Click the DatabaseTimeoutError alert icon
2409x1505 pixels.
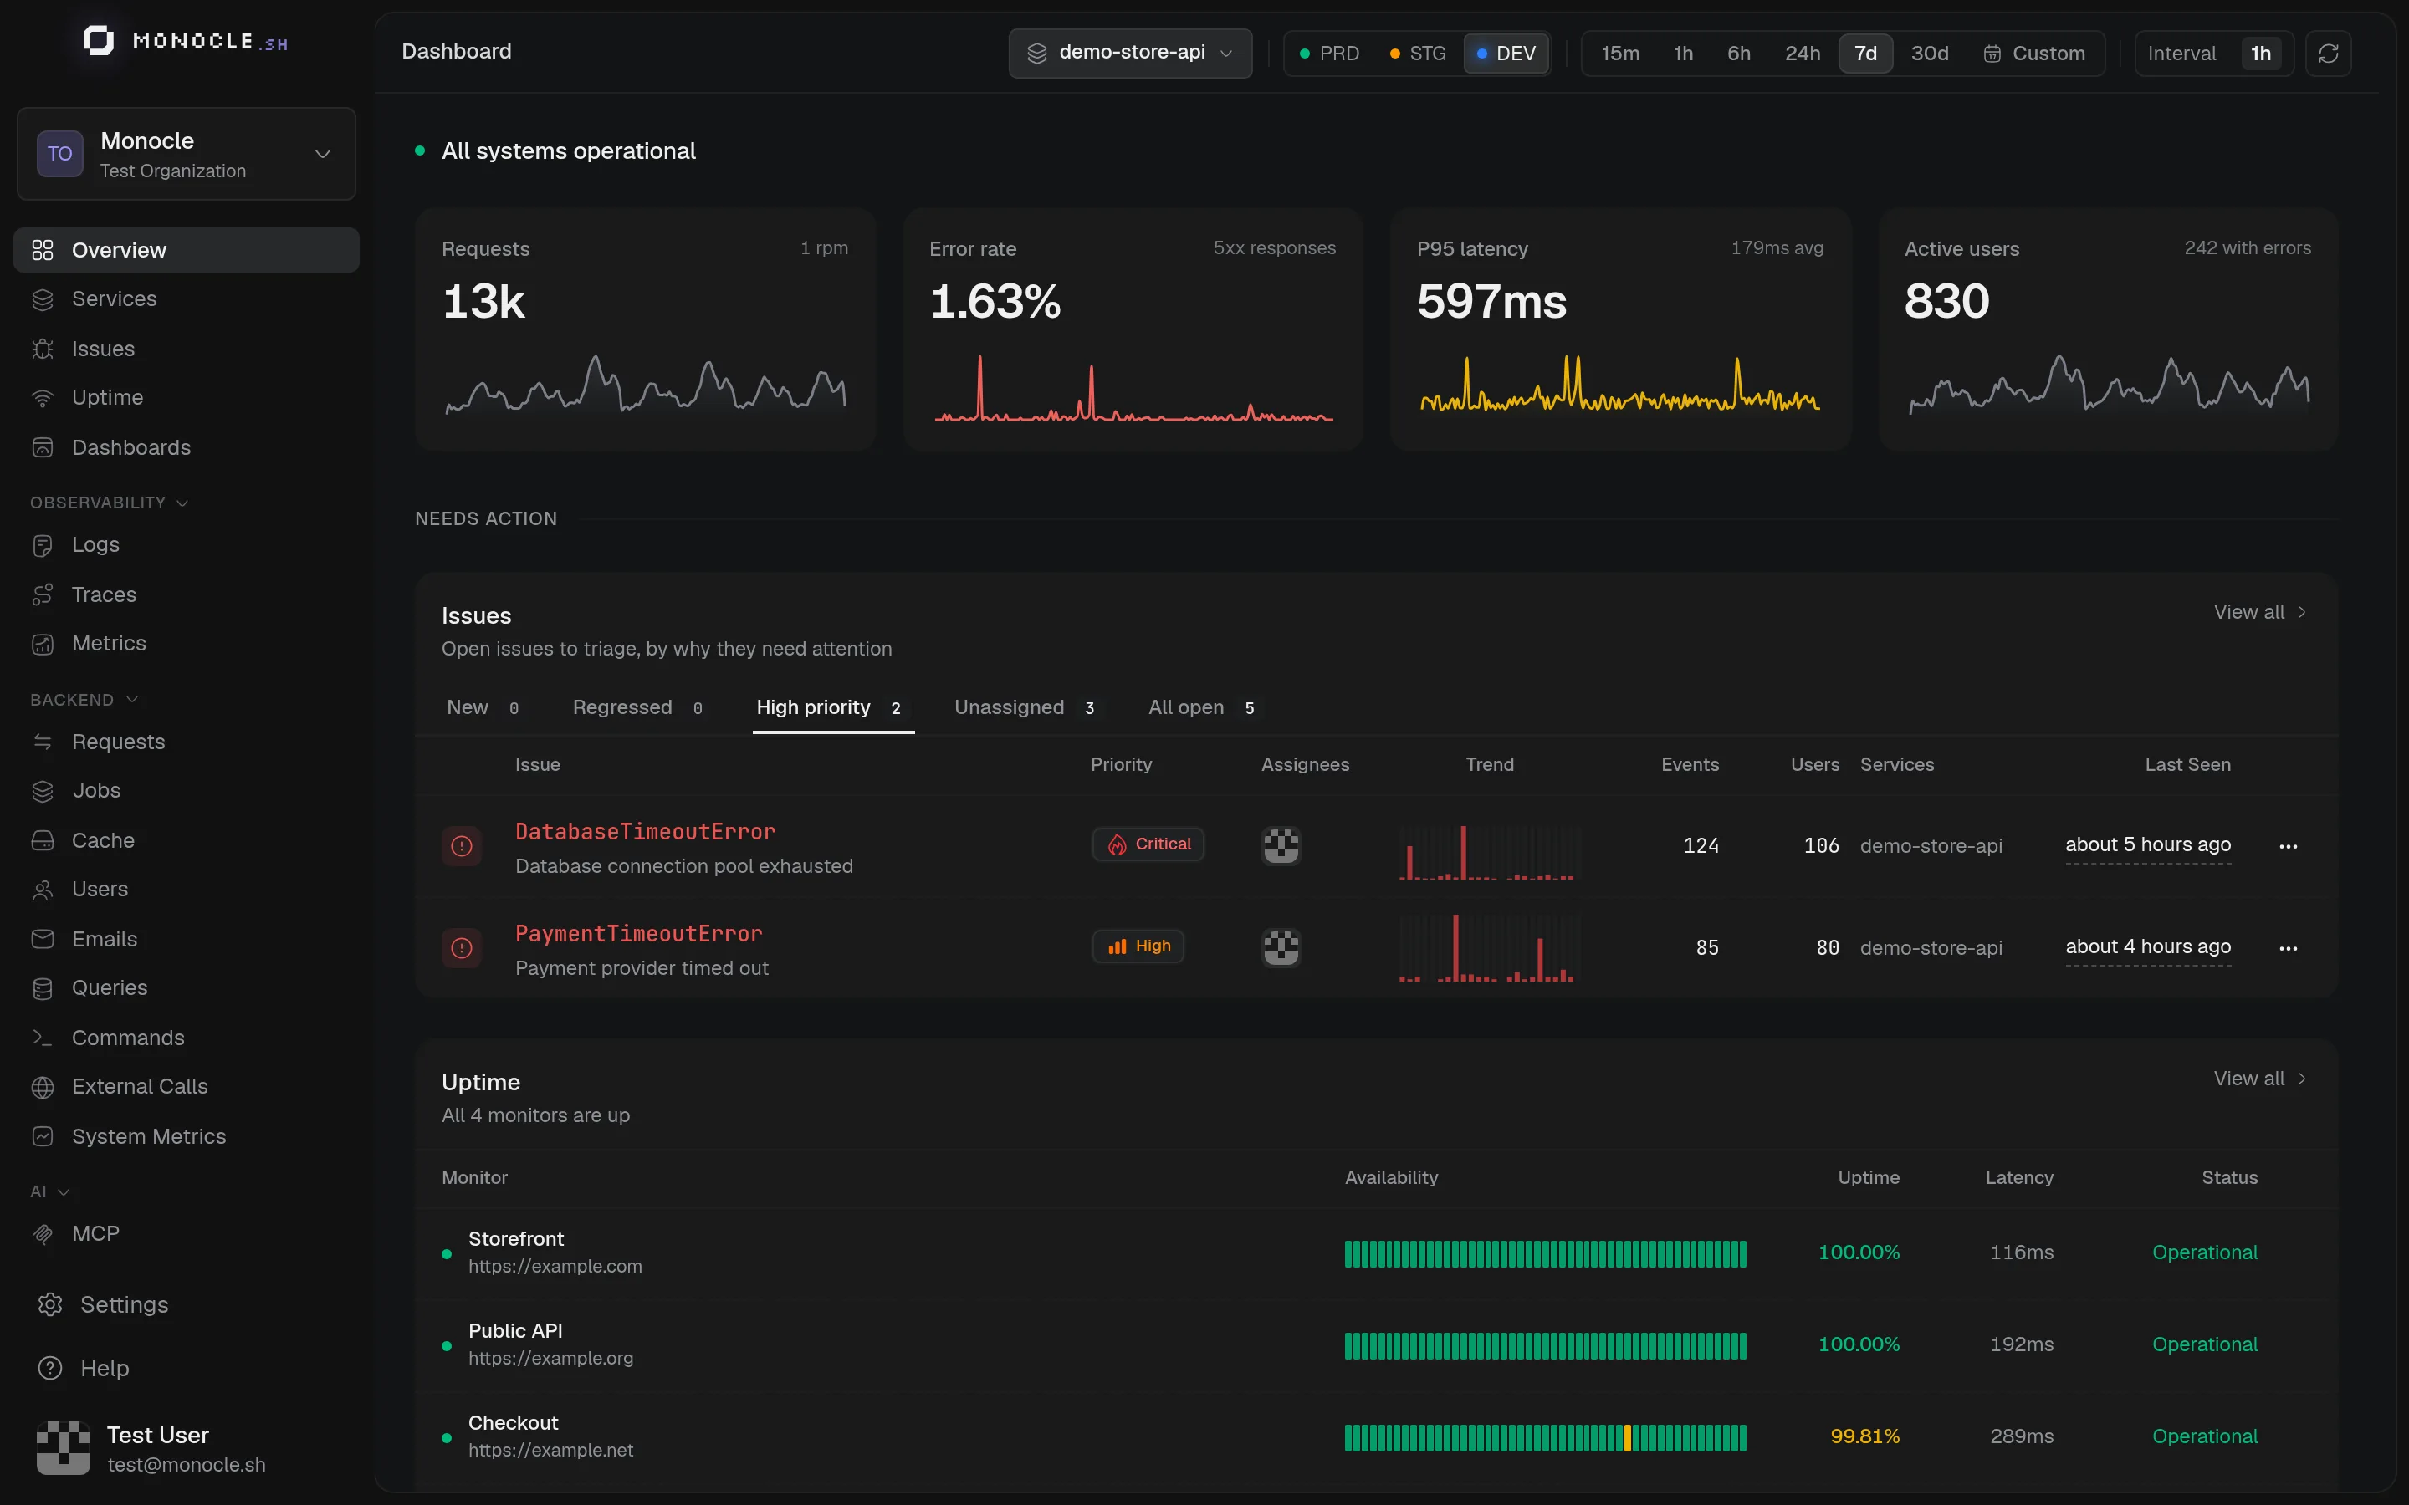tap(461, 846)
